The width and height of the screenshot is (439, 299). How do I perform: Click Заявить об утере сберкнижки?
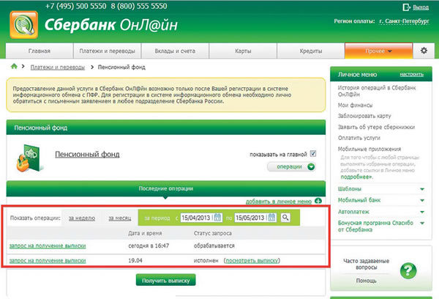tap(376, 127)
